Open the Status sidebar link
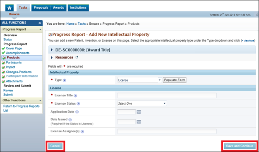The height and width of the screenshot is (152, 259). (7, 40)
